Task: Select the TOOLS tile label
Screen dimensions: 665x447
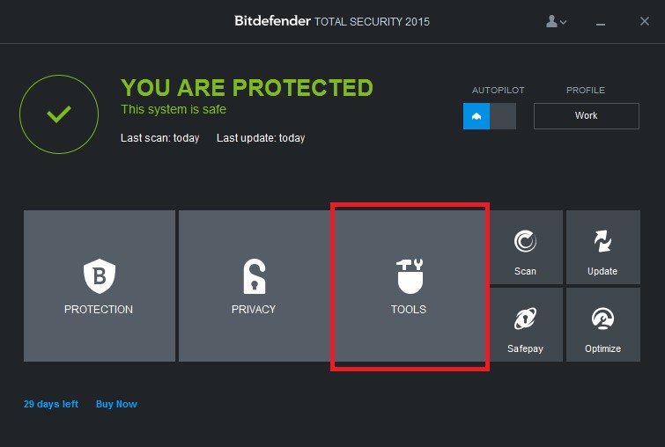Action: point(409,310)
